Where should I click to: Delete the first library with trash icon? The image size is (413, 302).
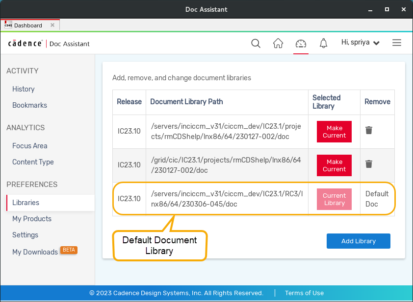coord(369,130)
